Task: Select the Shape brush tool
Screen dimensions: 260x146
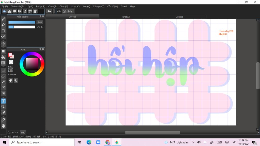Action: pyautogui.click(x=3, y=31)
